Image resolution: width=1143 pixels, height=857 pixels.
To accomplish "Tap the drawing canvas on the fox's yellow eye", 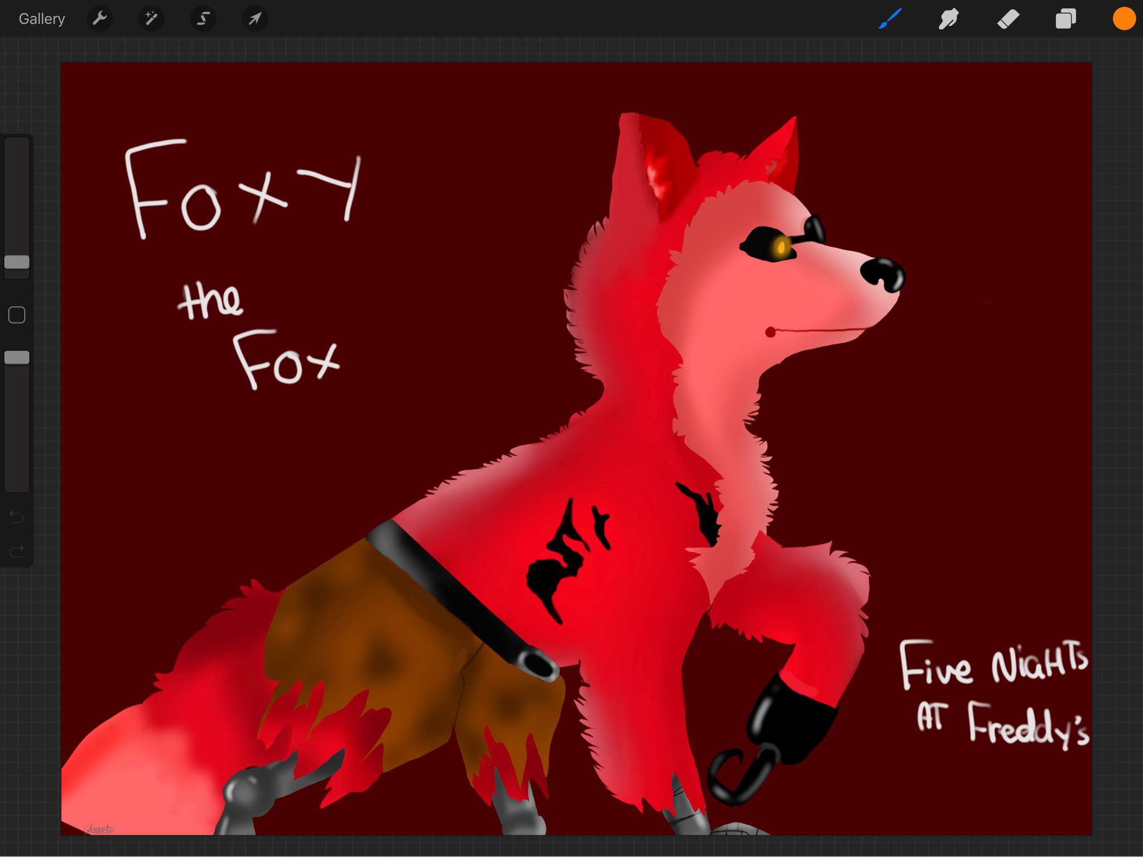I will [x=781, y=247].
